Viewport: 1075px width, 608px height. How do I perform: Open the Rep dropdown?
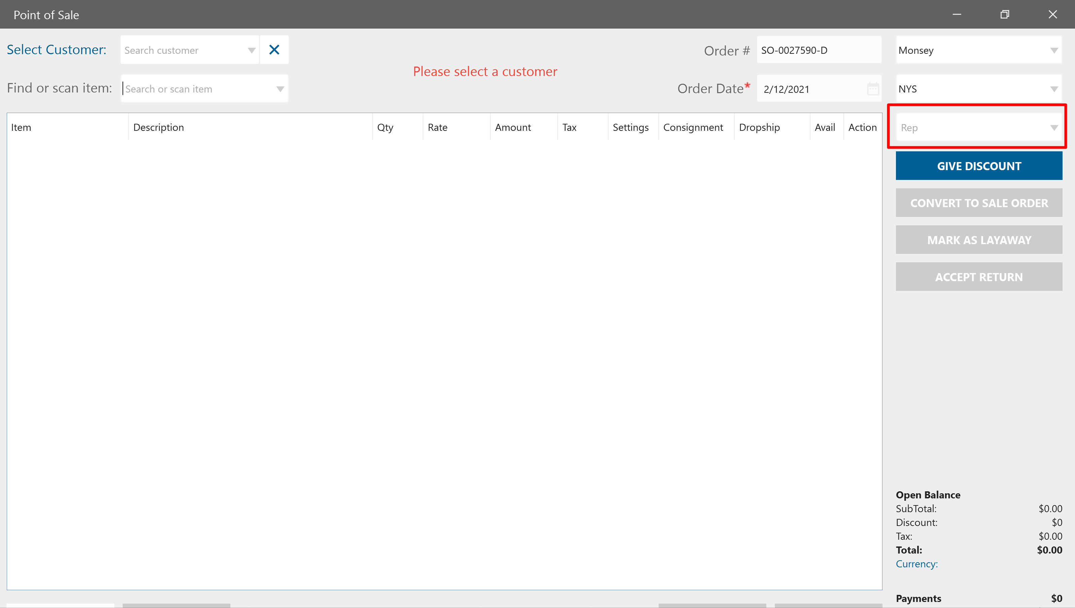(1054, 128)
